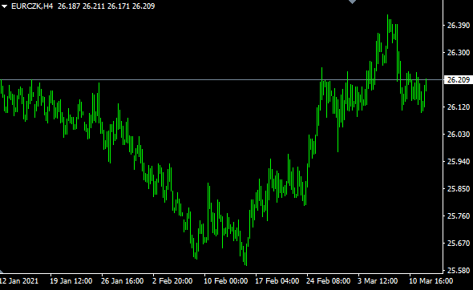Viewport: 473px width, 290px height.
Task: Click the 24 Feb 08:00 time label
Action: pos(328,281)
